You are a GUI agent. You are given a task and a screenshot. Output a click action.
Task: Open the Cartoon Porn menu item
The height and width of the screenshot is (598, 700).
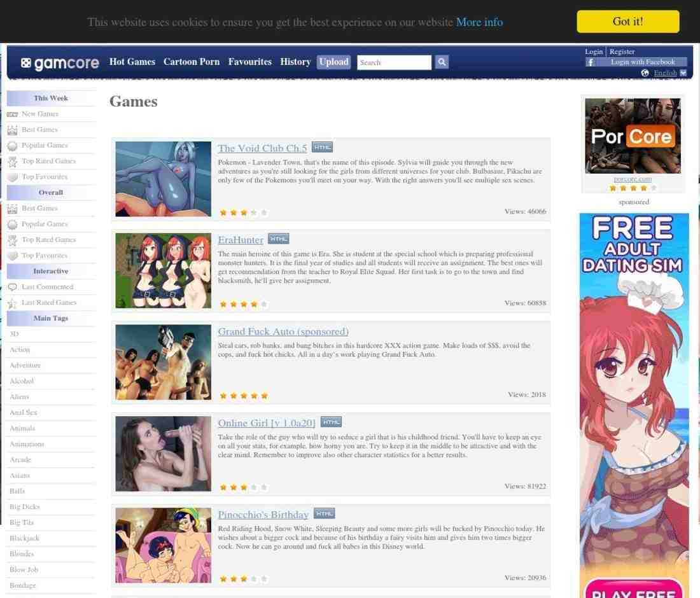[192, 62]
